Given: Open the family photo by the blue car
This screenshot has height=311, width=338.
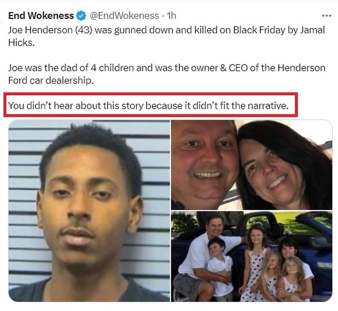Looking at the screenshot, I should click(252, 257).
